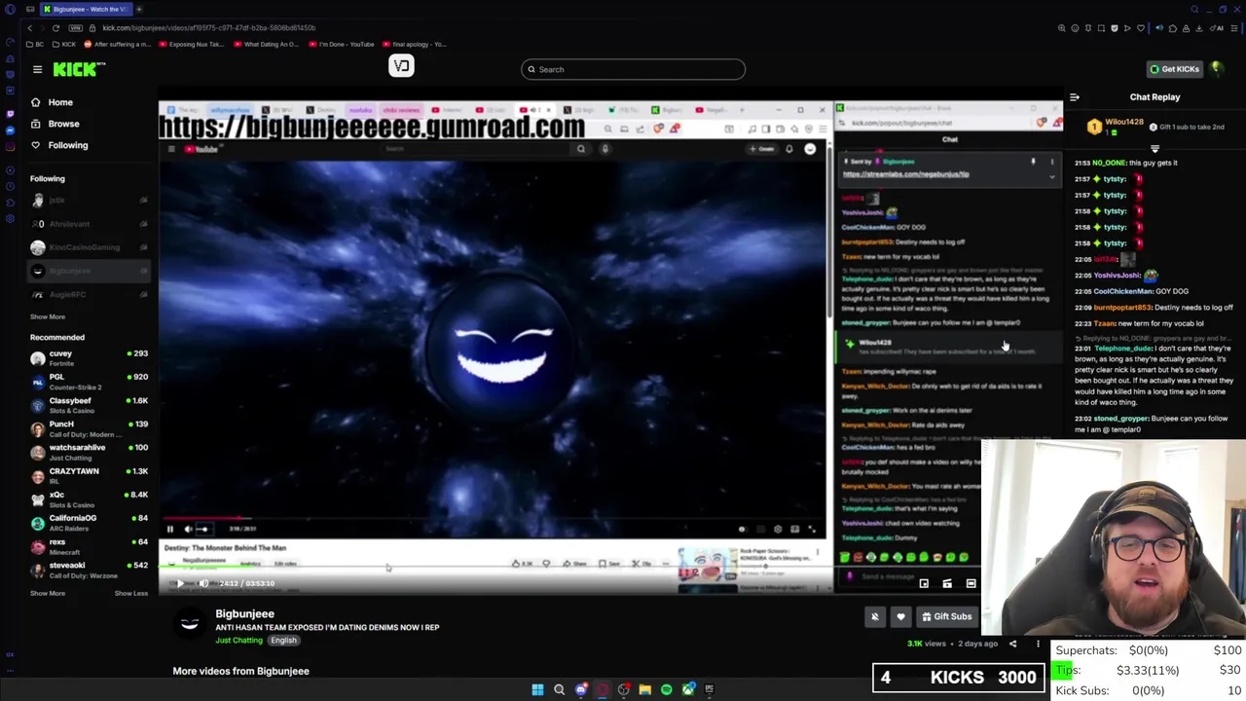Click the Kick Search field
1246x701 pixels.
point(633,69)
